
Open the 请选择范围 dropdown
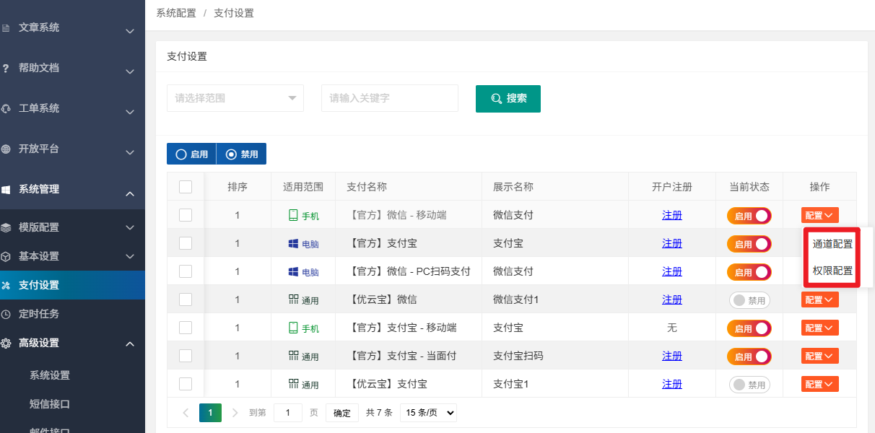tap(235, 98)
